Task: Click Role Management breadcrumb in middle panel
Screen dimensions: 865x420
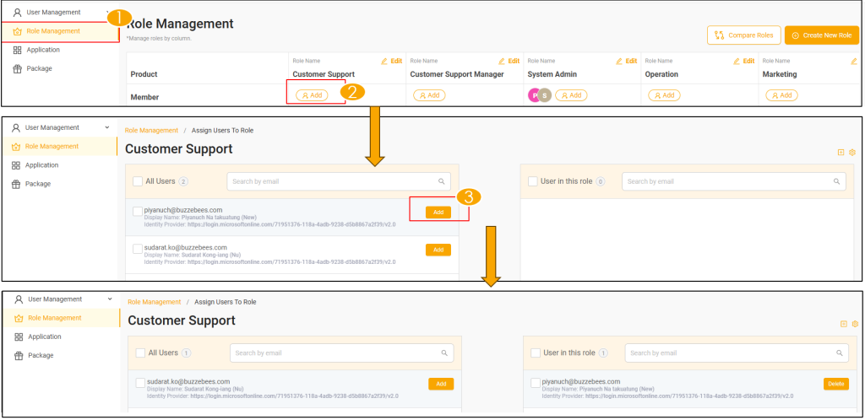Action: (x=152, y=131)
